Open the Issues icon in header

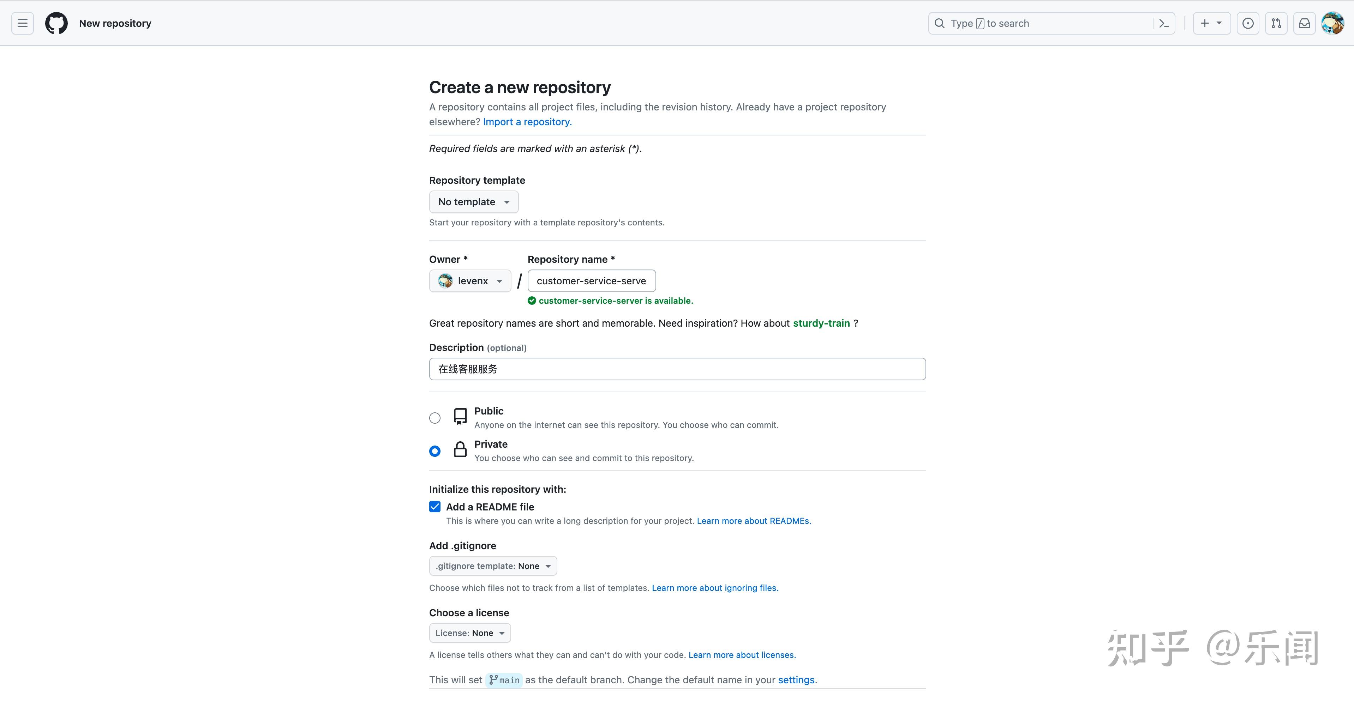coord(1248,23)
